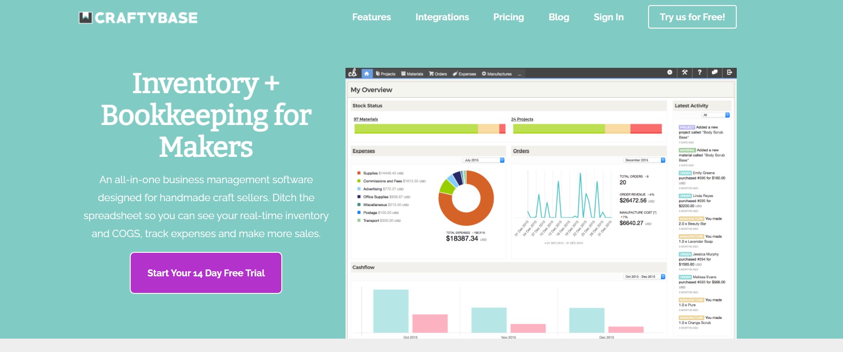Click the Total Orders value 20
Screen dimensions: 843x352
click(x=623, y=182)
